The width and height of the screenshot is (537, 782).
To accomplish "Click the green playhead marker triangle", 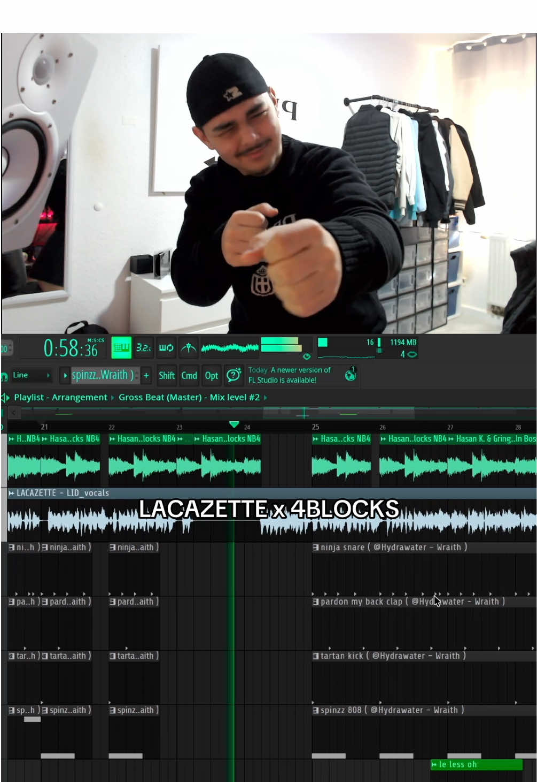I will tap(234, 424).
